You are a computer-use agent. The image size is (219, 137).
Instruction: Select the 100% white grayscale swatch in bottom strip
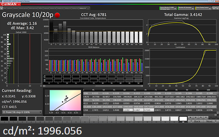(183, 119)
